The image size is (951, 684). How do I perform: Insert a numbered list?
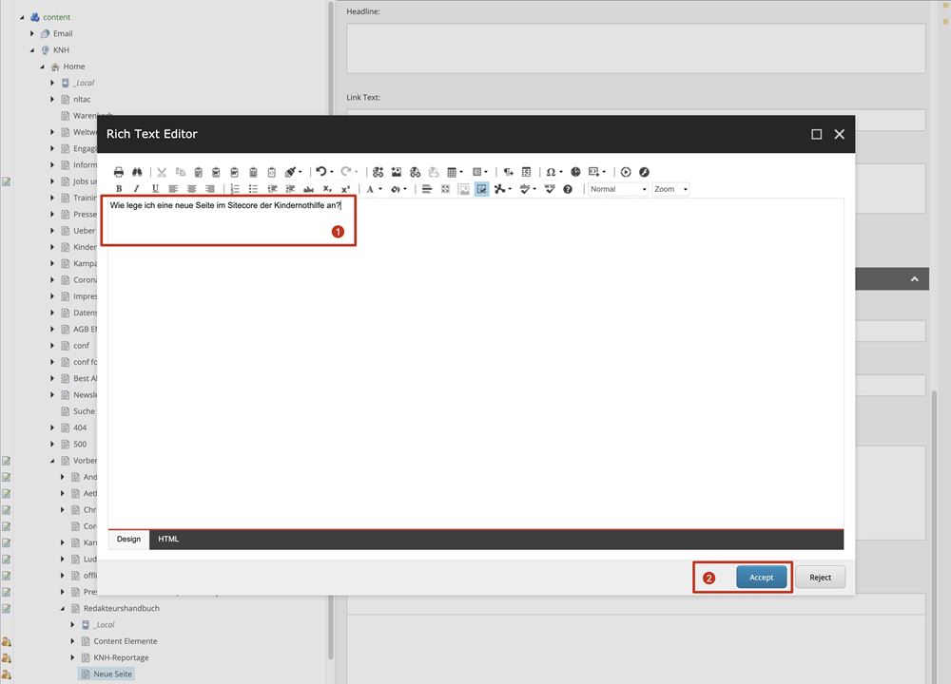(236, 189)
